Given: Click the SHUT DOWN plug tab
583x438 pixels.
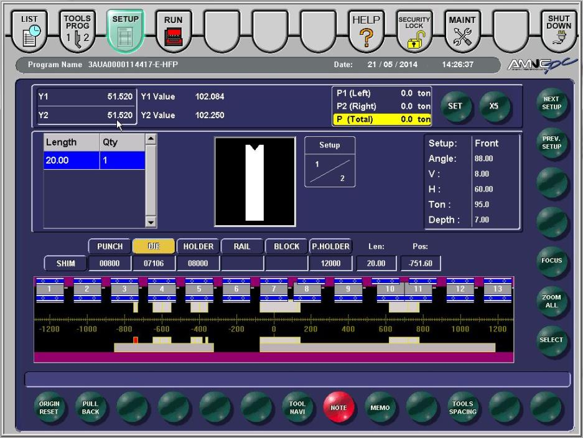Looking at the screenshot, I should (x=559, y=32).
